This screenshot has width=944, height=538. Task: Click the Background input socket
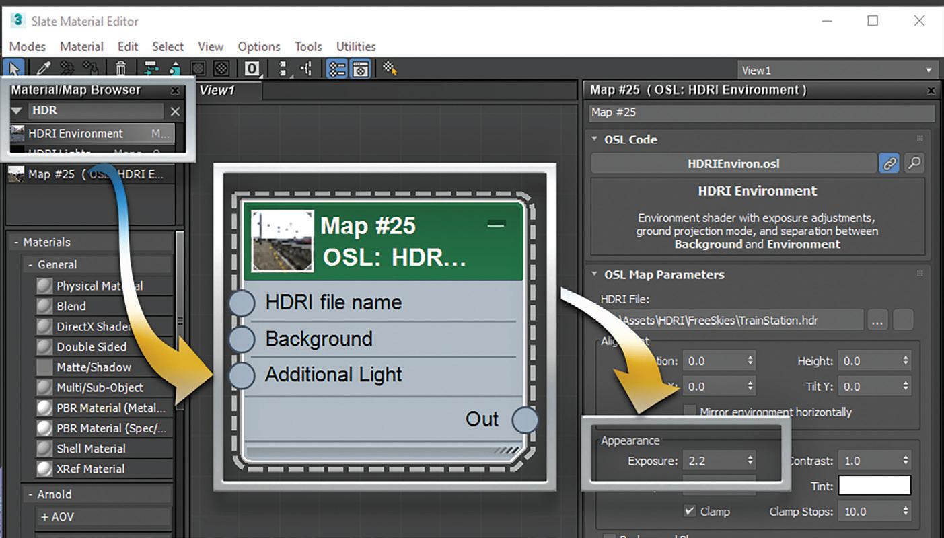point(242,339)
